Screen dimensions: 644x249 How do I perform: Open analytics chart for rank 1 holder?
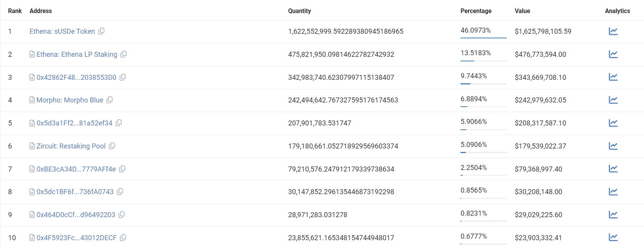(x=613, y=31)
